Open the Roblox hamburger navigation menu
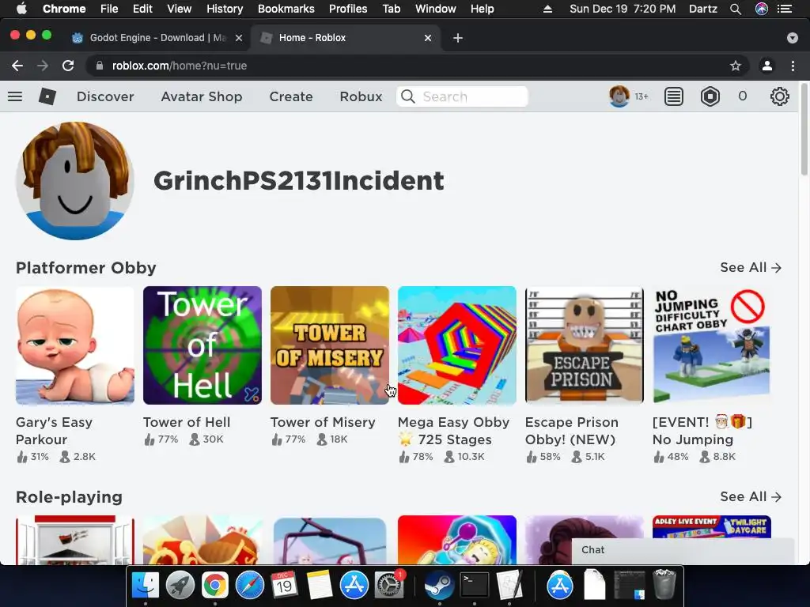 [15, 96]
